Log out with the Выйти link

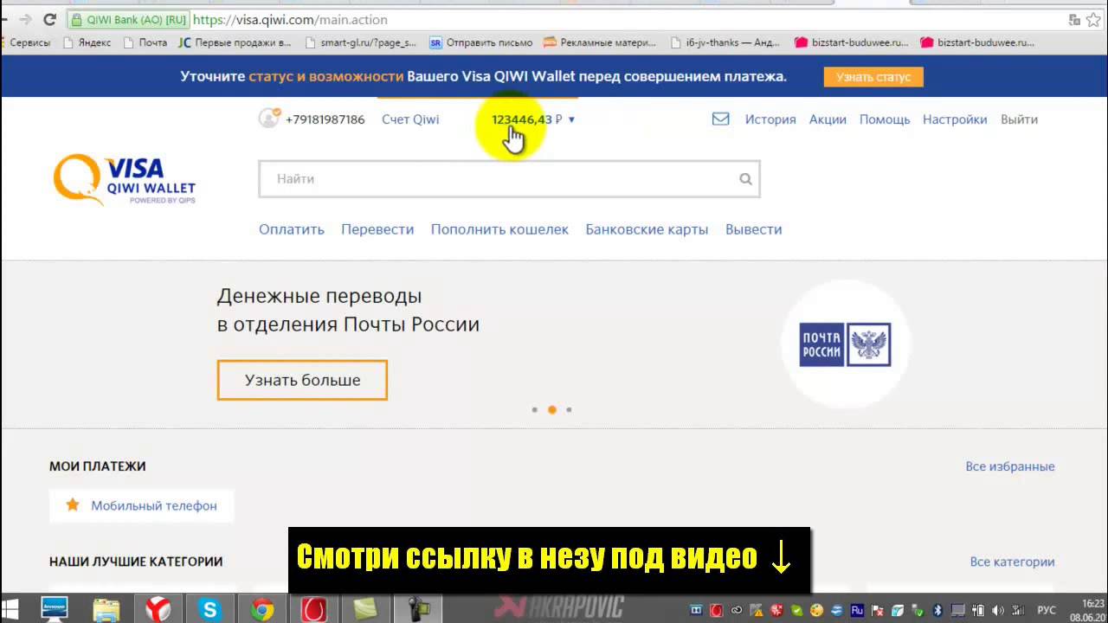(1019, 119)
